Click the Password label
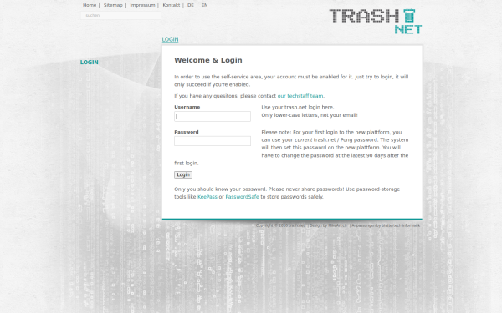 click(187, 132)
